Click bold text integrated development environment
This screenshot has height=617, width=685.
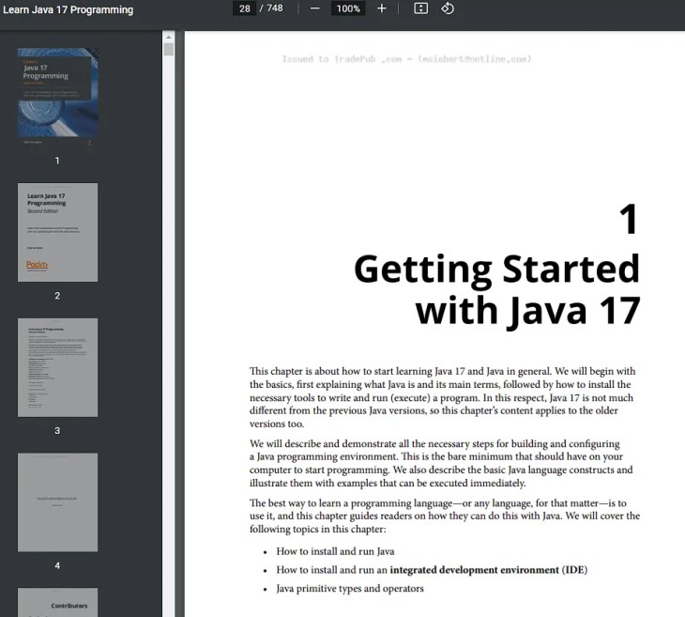[x=474, y=570]
